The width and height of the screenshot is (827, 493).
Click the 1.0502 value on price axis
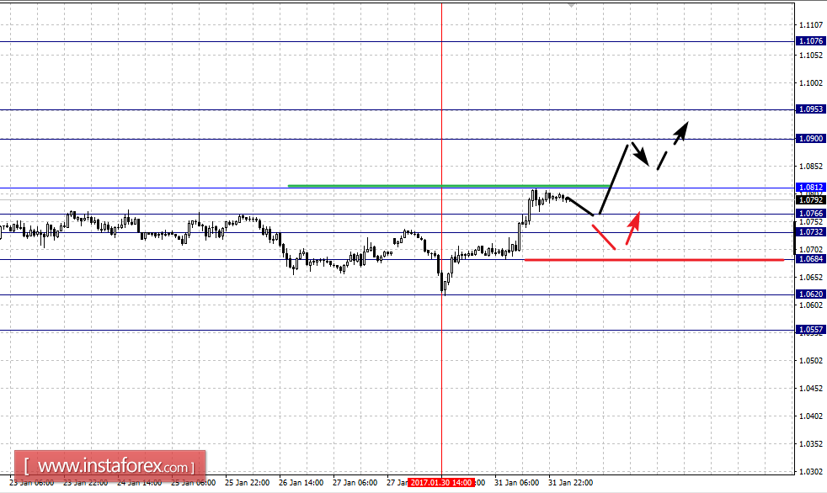(x=811, y=361)
